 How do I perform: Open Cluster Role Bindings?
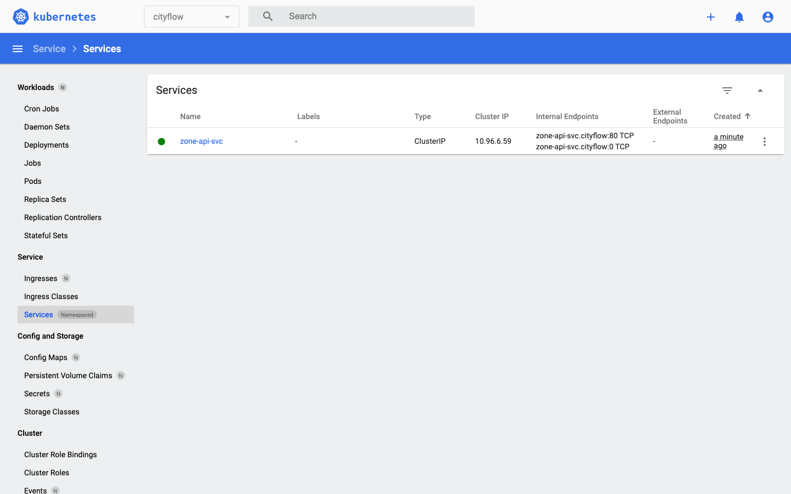(x=60, y=454)
